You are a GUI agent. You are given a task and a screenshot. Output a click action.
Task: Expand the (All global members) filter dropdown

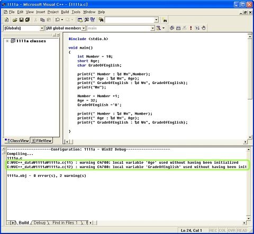click(84, 28)
